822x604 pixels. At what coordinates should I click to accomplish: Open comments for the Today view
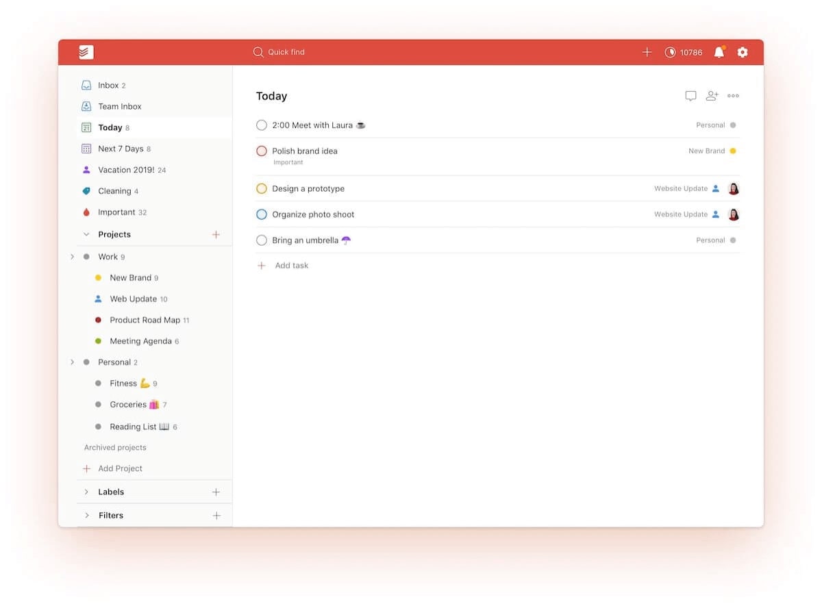pos(690,95)
